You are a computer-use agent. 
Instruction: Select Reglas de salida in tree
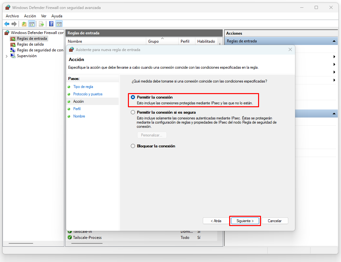[x=30, y=44]
